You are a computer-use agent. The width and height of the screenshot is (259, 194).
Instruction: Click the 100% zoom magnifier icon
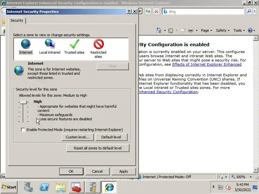point(233,177)
